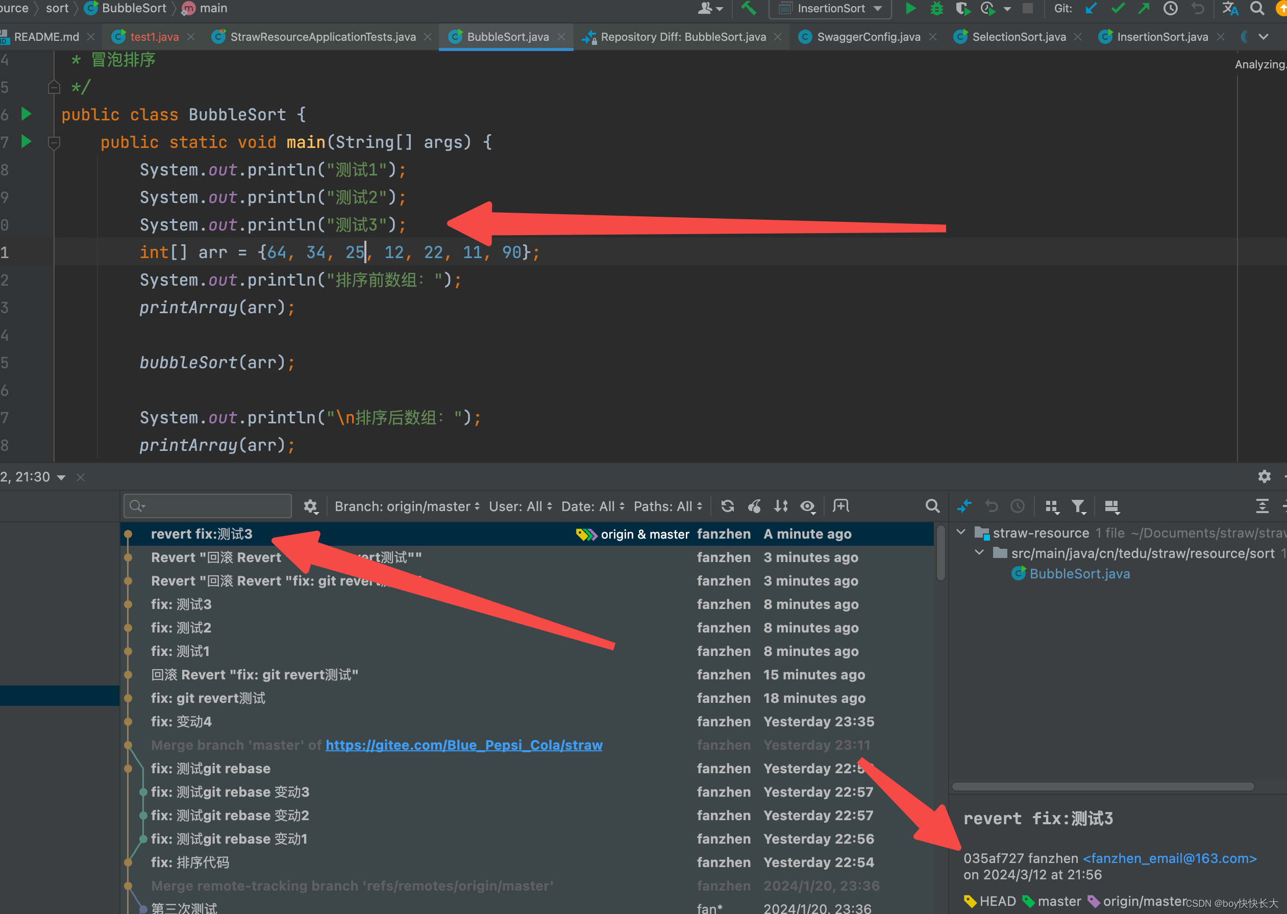Show Git history clock icon
Screen dimensions: 1287x914
(1171, 9)
